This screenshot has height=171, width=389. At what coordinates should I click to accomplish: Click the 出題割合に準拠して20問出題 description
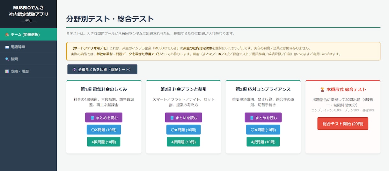pos(343,102)
